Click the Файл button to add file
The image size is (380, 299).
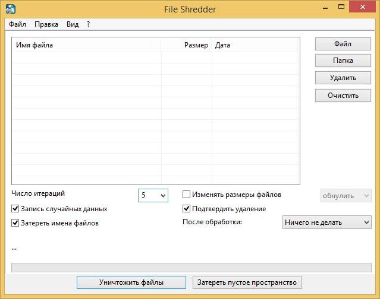[343, 44]
